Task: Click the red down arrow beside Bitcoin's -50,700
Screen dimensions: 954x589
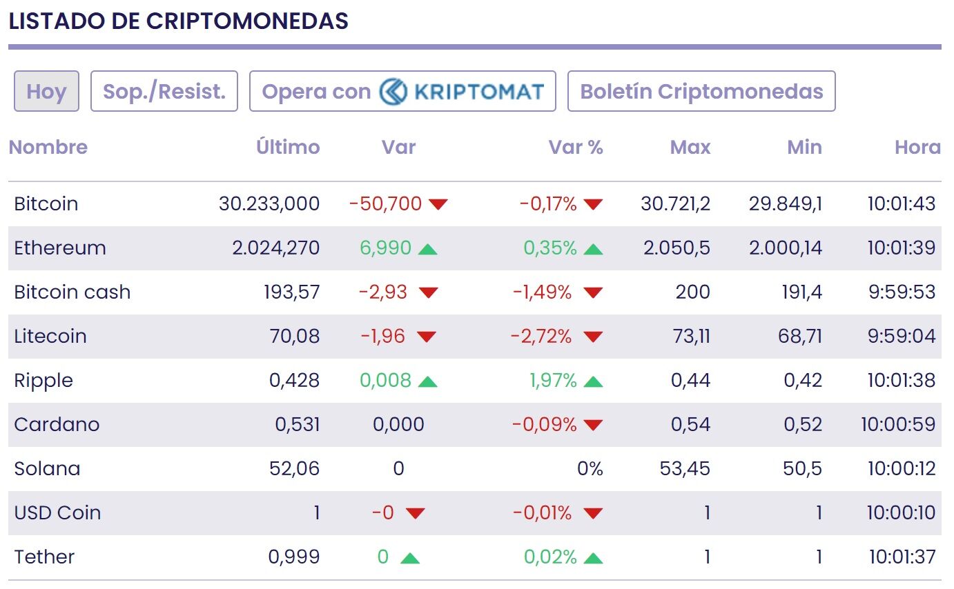Action: (x=438, y=204)
